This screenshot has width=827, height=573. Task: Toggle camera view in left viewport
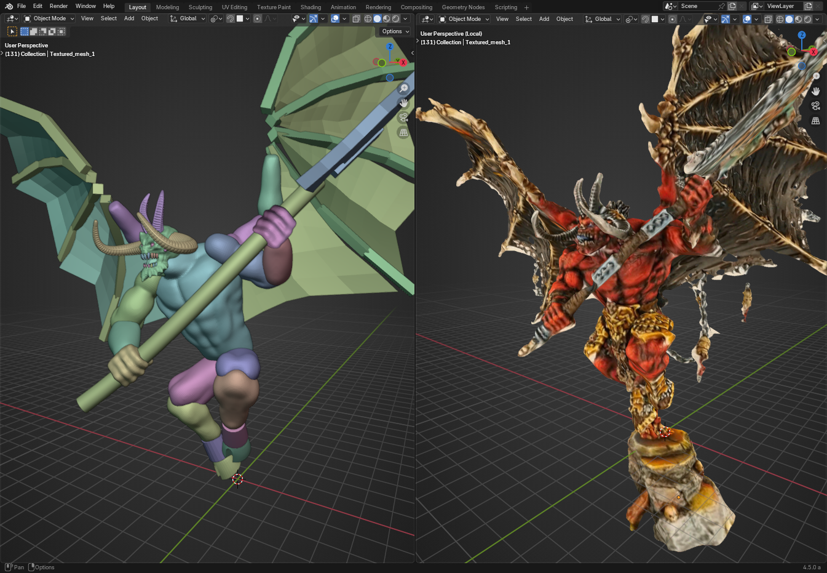(403, 118)
